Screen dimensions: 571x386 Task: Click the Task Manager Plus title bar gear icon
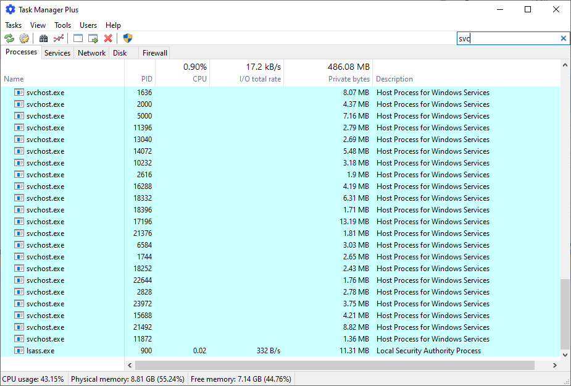tap(10, 9)
